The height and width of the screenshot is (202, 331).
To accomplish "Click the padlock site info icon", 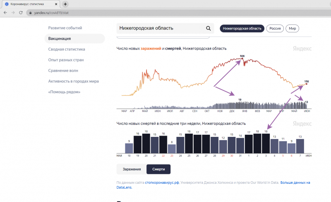I will coord(30,13).
